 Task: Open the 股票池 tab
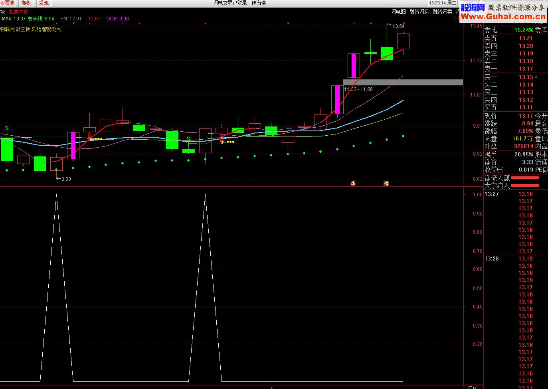[8, 3]
